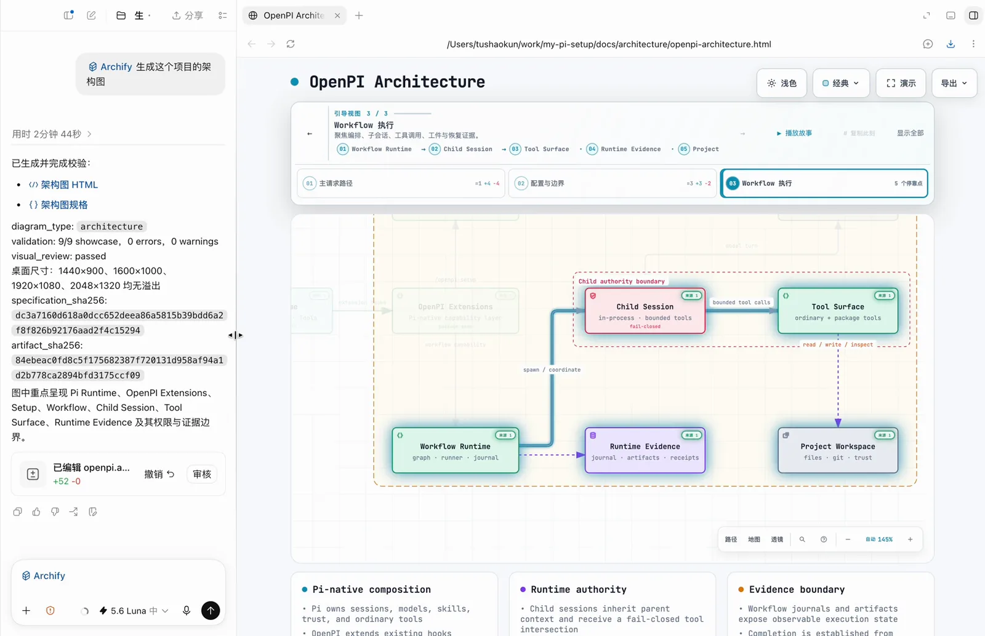Open the 导出 export dropdown
The image size is (985, 636).
click(x=954, y=83)
